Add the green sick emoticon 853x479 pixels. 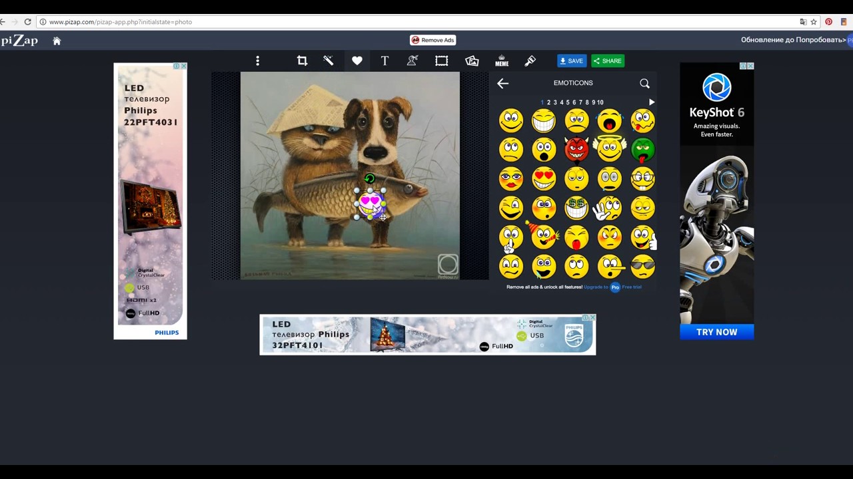642,150
